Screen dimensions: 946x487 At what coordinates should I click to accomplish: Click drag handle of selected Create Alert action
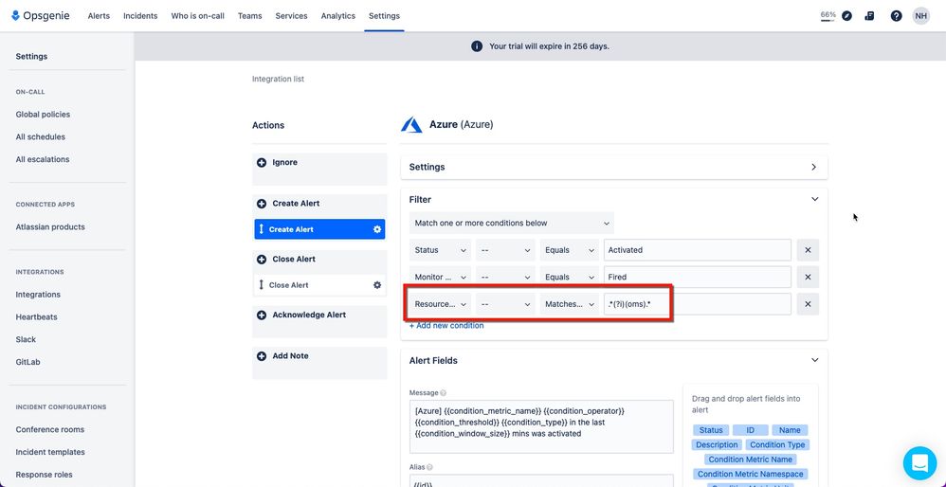(x=262, y=229)
